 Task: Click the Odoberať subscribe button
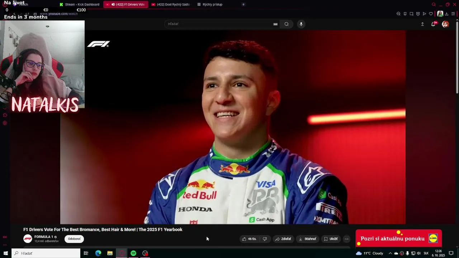[x=74, y=239]
